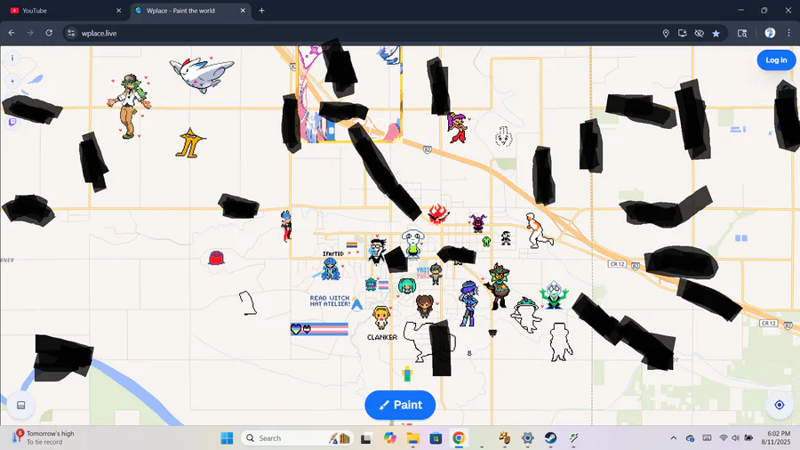
Task: Focus the address bar showing wplace.live
Action: click(x=357, y=33)
